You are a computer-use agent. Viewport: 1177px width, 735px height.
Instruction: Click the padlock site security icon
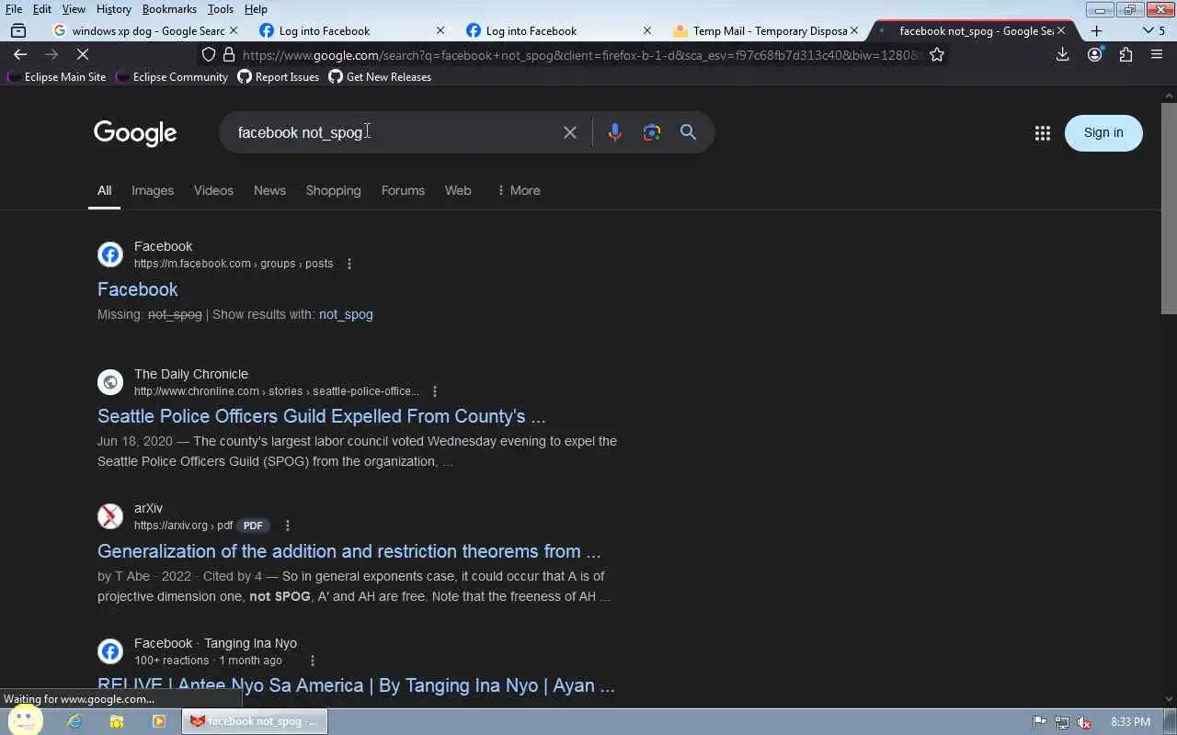pos(231,55)
